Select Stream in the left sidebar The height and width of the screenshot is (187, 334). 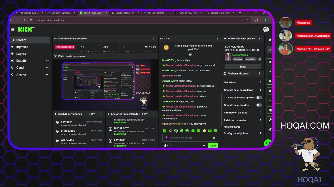tap(30, 40)
